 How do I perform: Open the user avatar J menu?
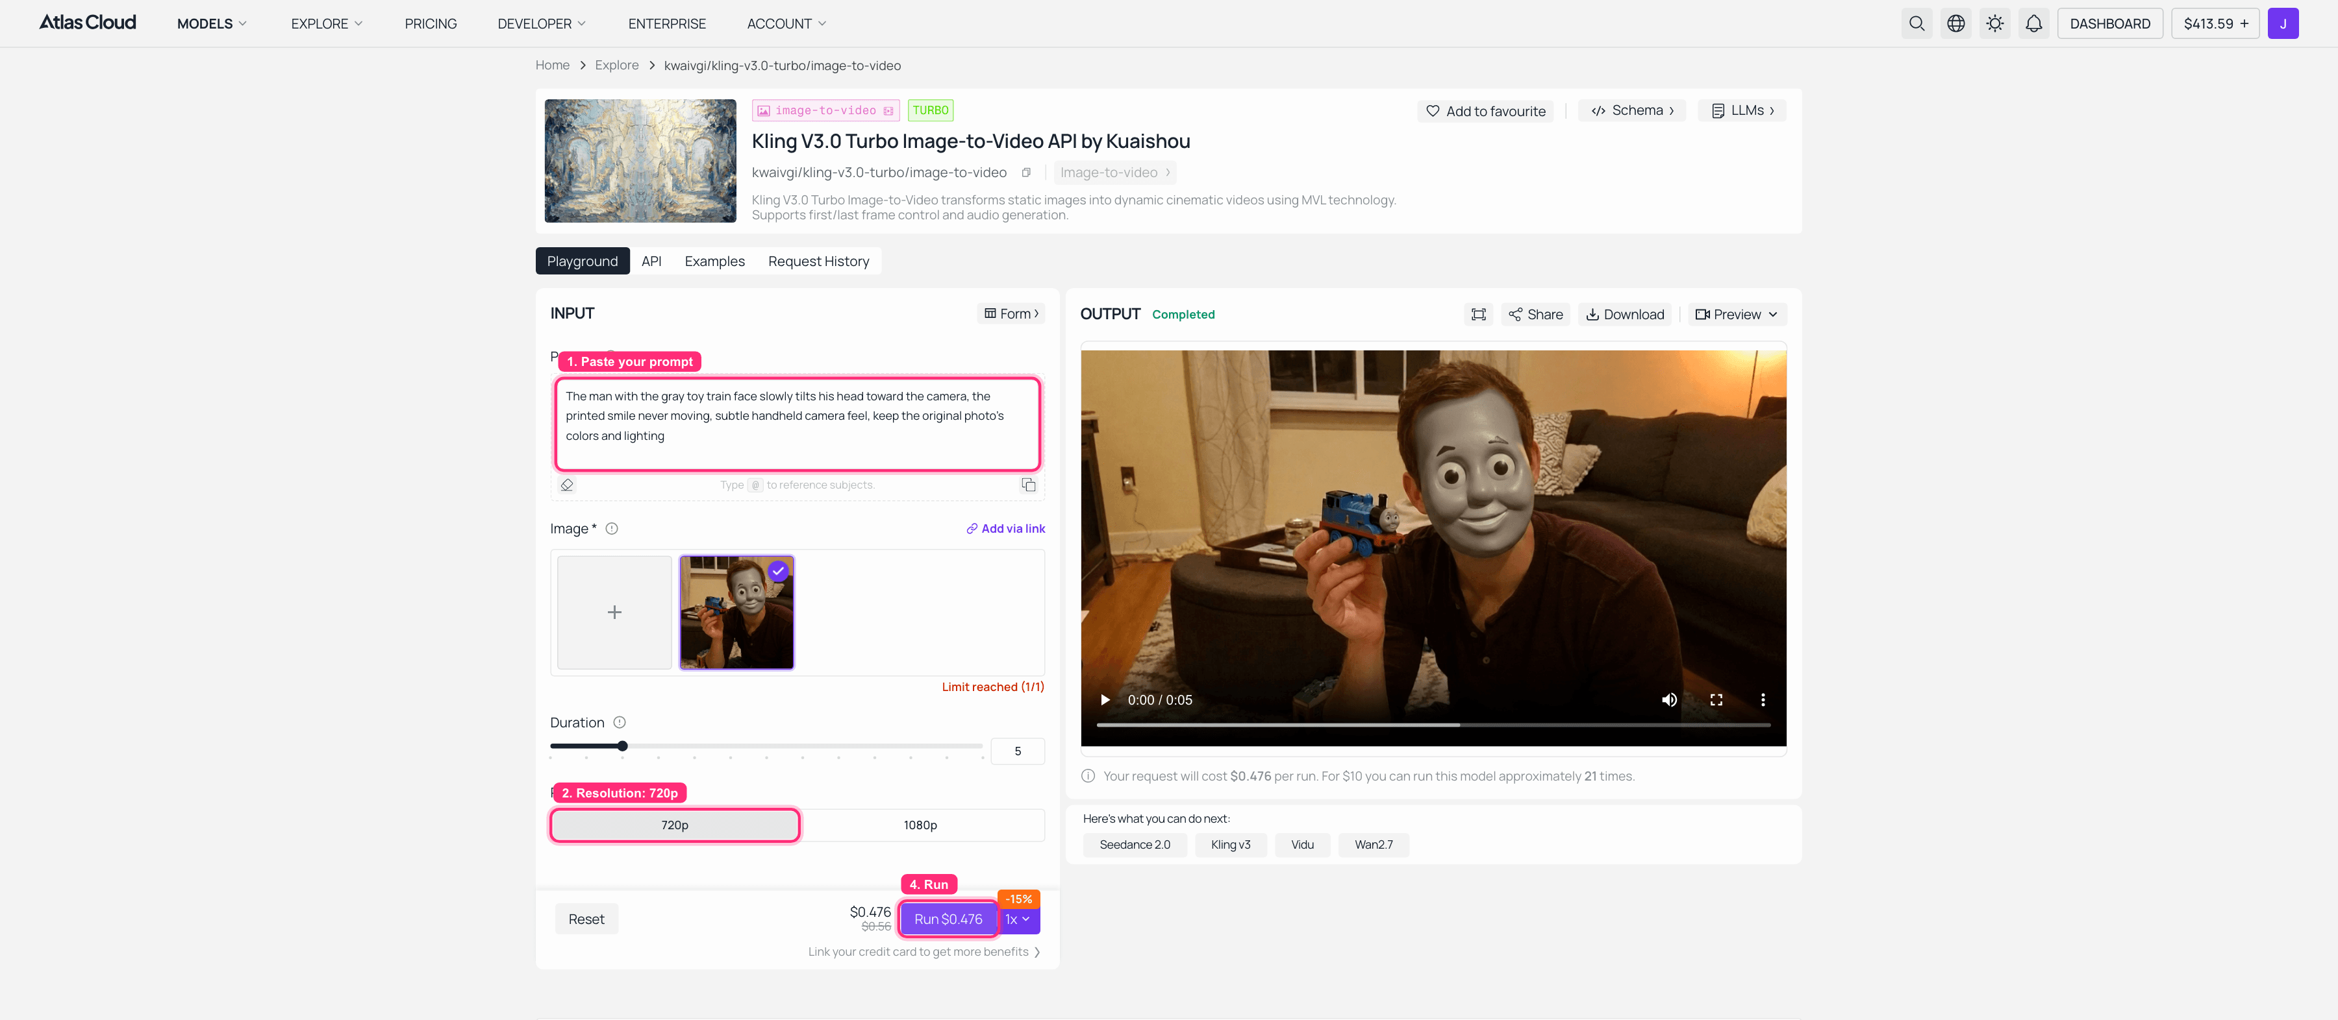point(2283,23)
